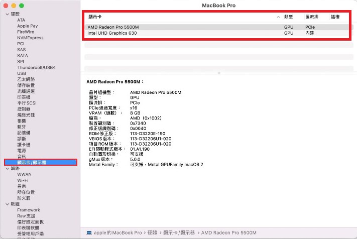Click 硬體 in the bottom path bar

point(152,232)
